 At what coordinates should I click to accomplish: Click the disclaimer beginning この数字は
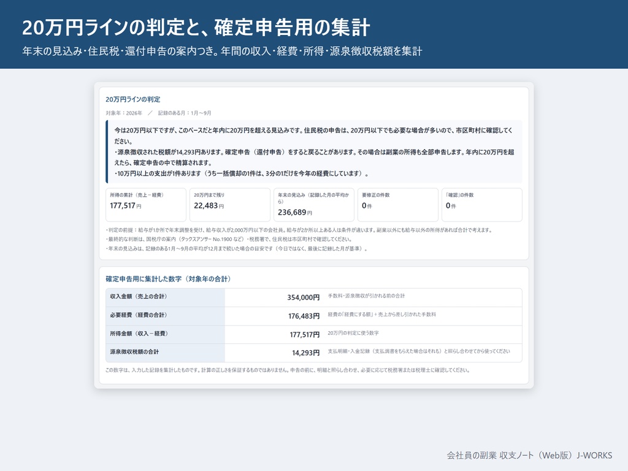[288, 370]
